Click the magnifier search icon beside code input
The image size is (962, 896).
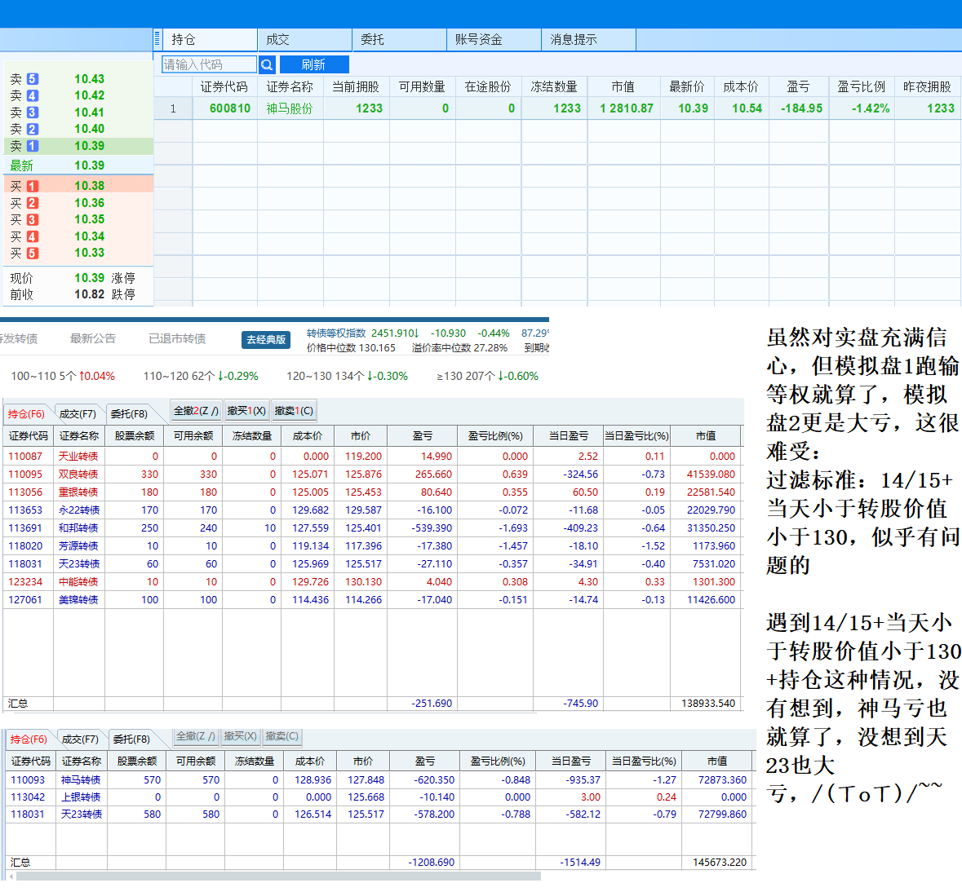(267, 64)
